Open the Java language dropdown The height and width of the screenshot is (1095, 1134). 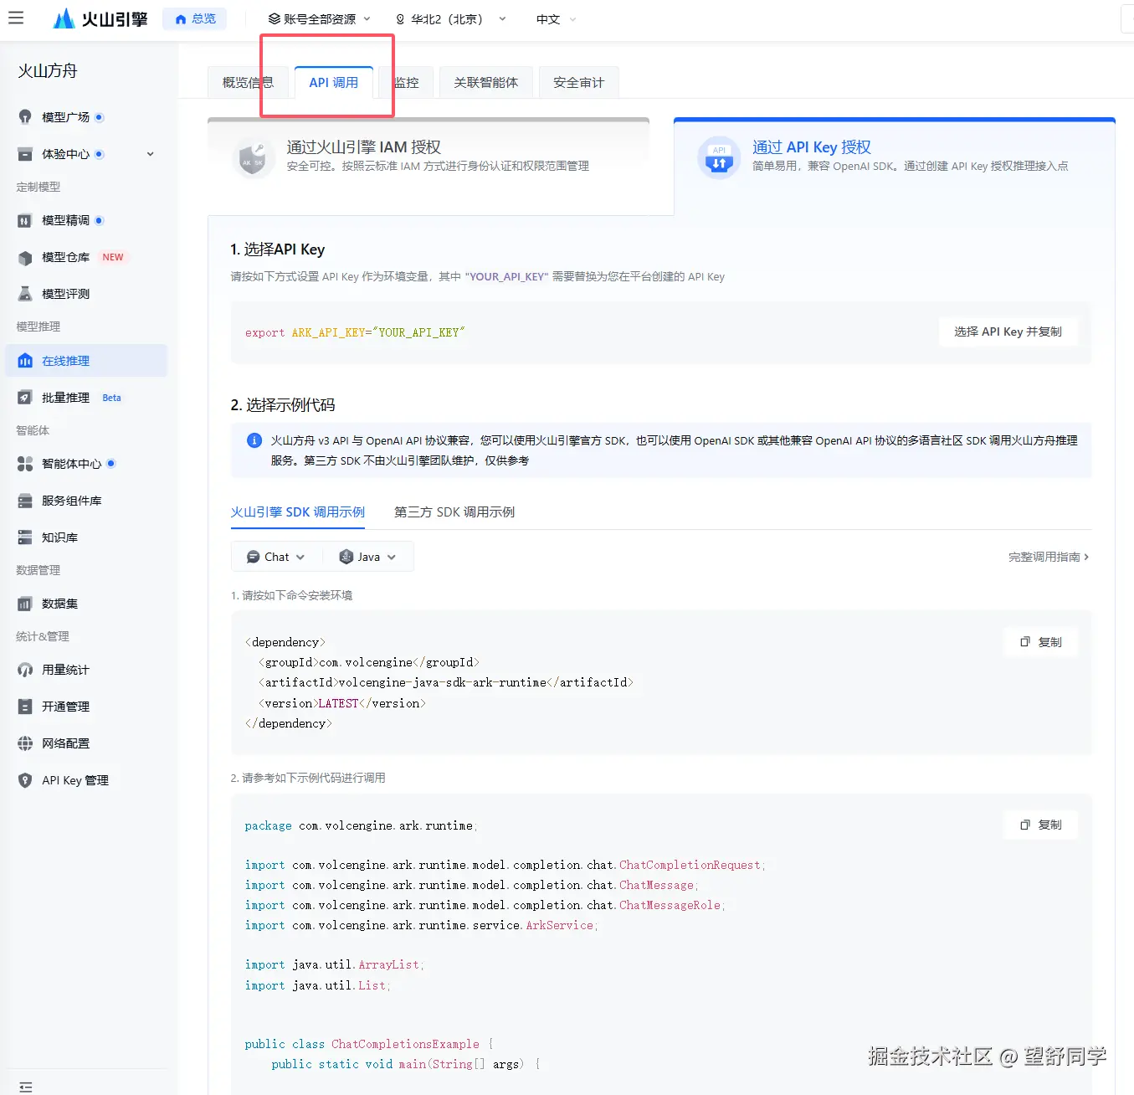pyautogui.click(x=367, y=557)
